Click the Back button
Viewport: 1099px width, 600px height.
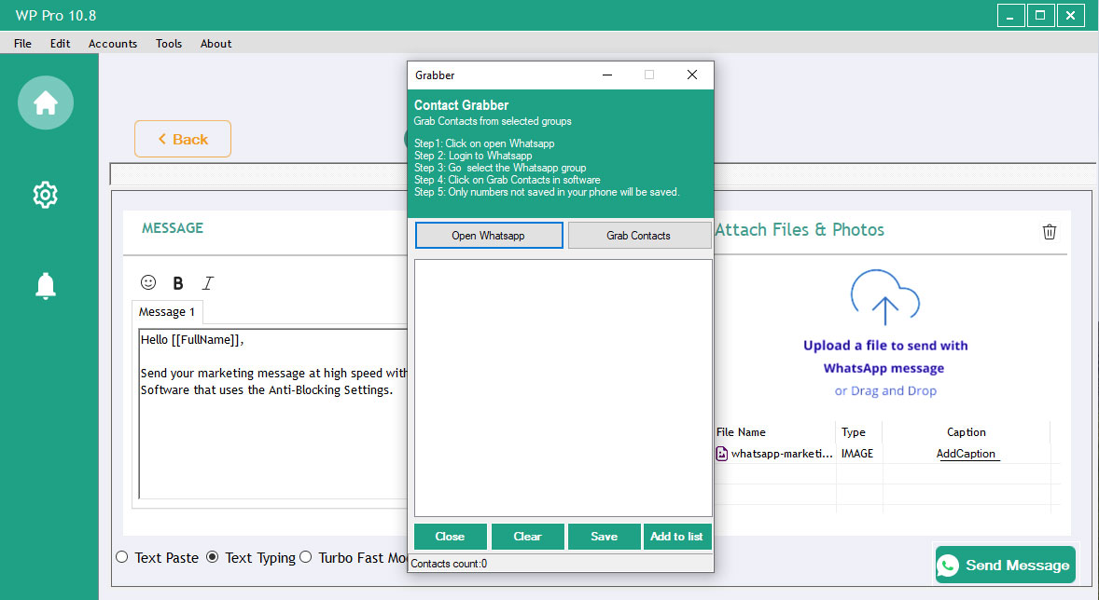[183, 139]
